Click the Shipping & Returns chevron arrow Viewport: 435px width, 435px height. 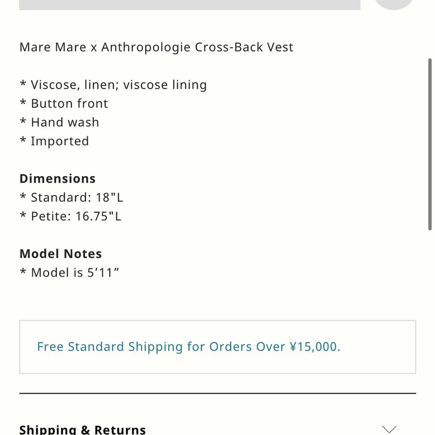[x=389, y=428]
